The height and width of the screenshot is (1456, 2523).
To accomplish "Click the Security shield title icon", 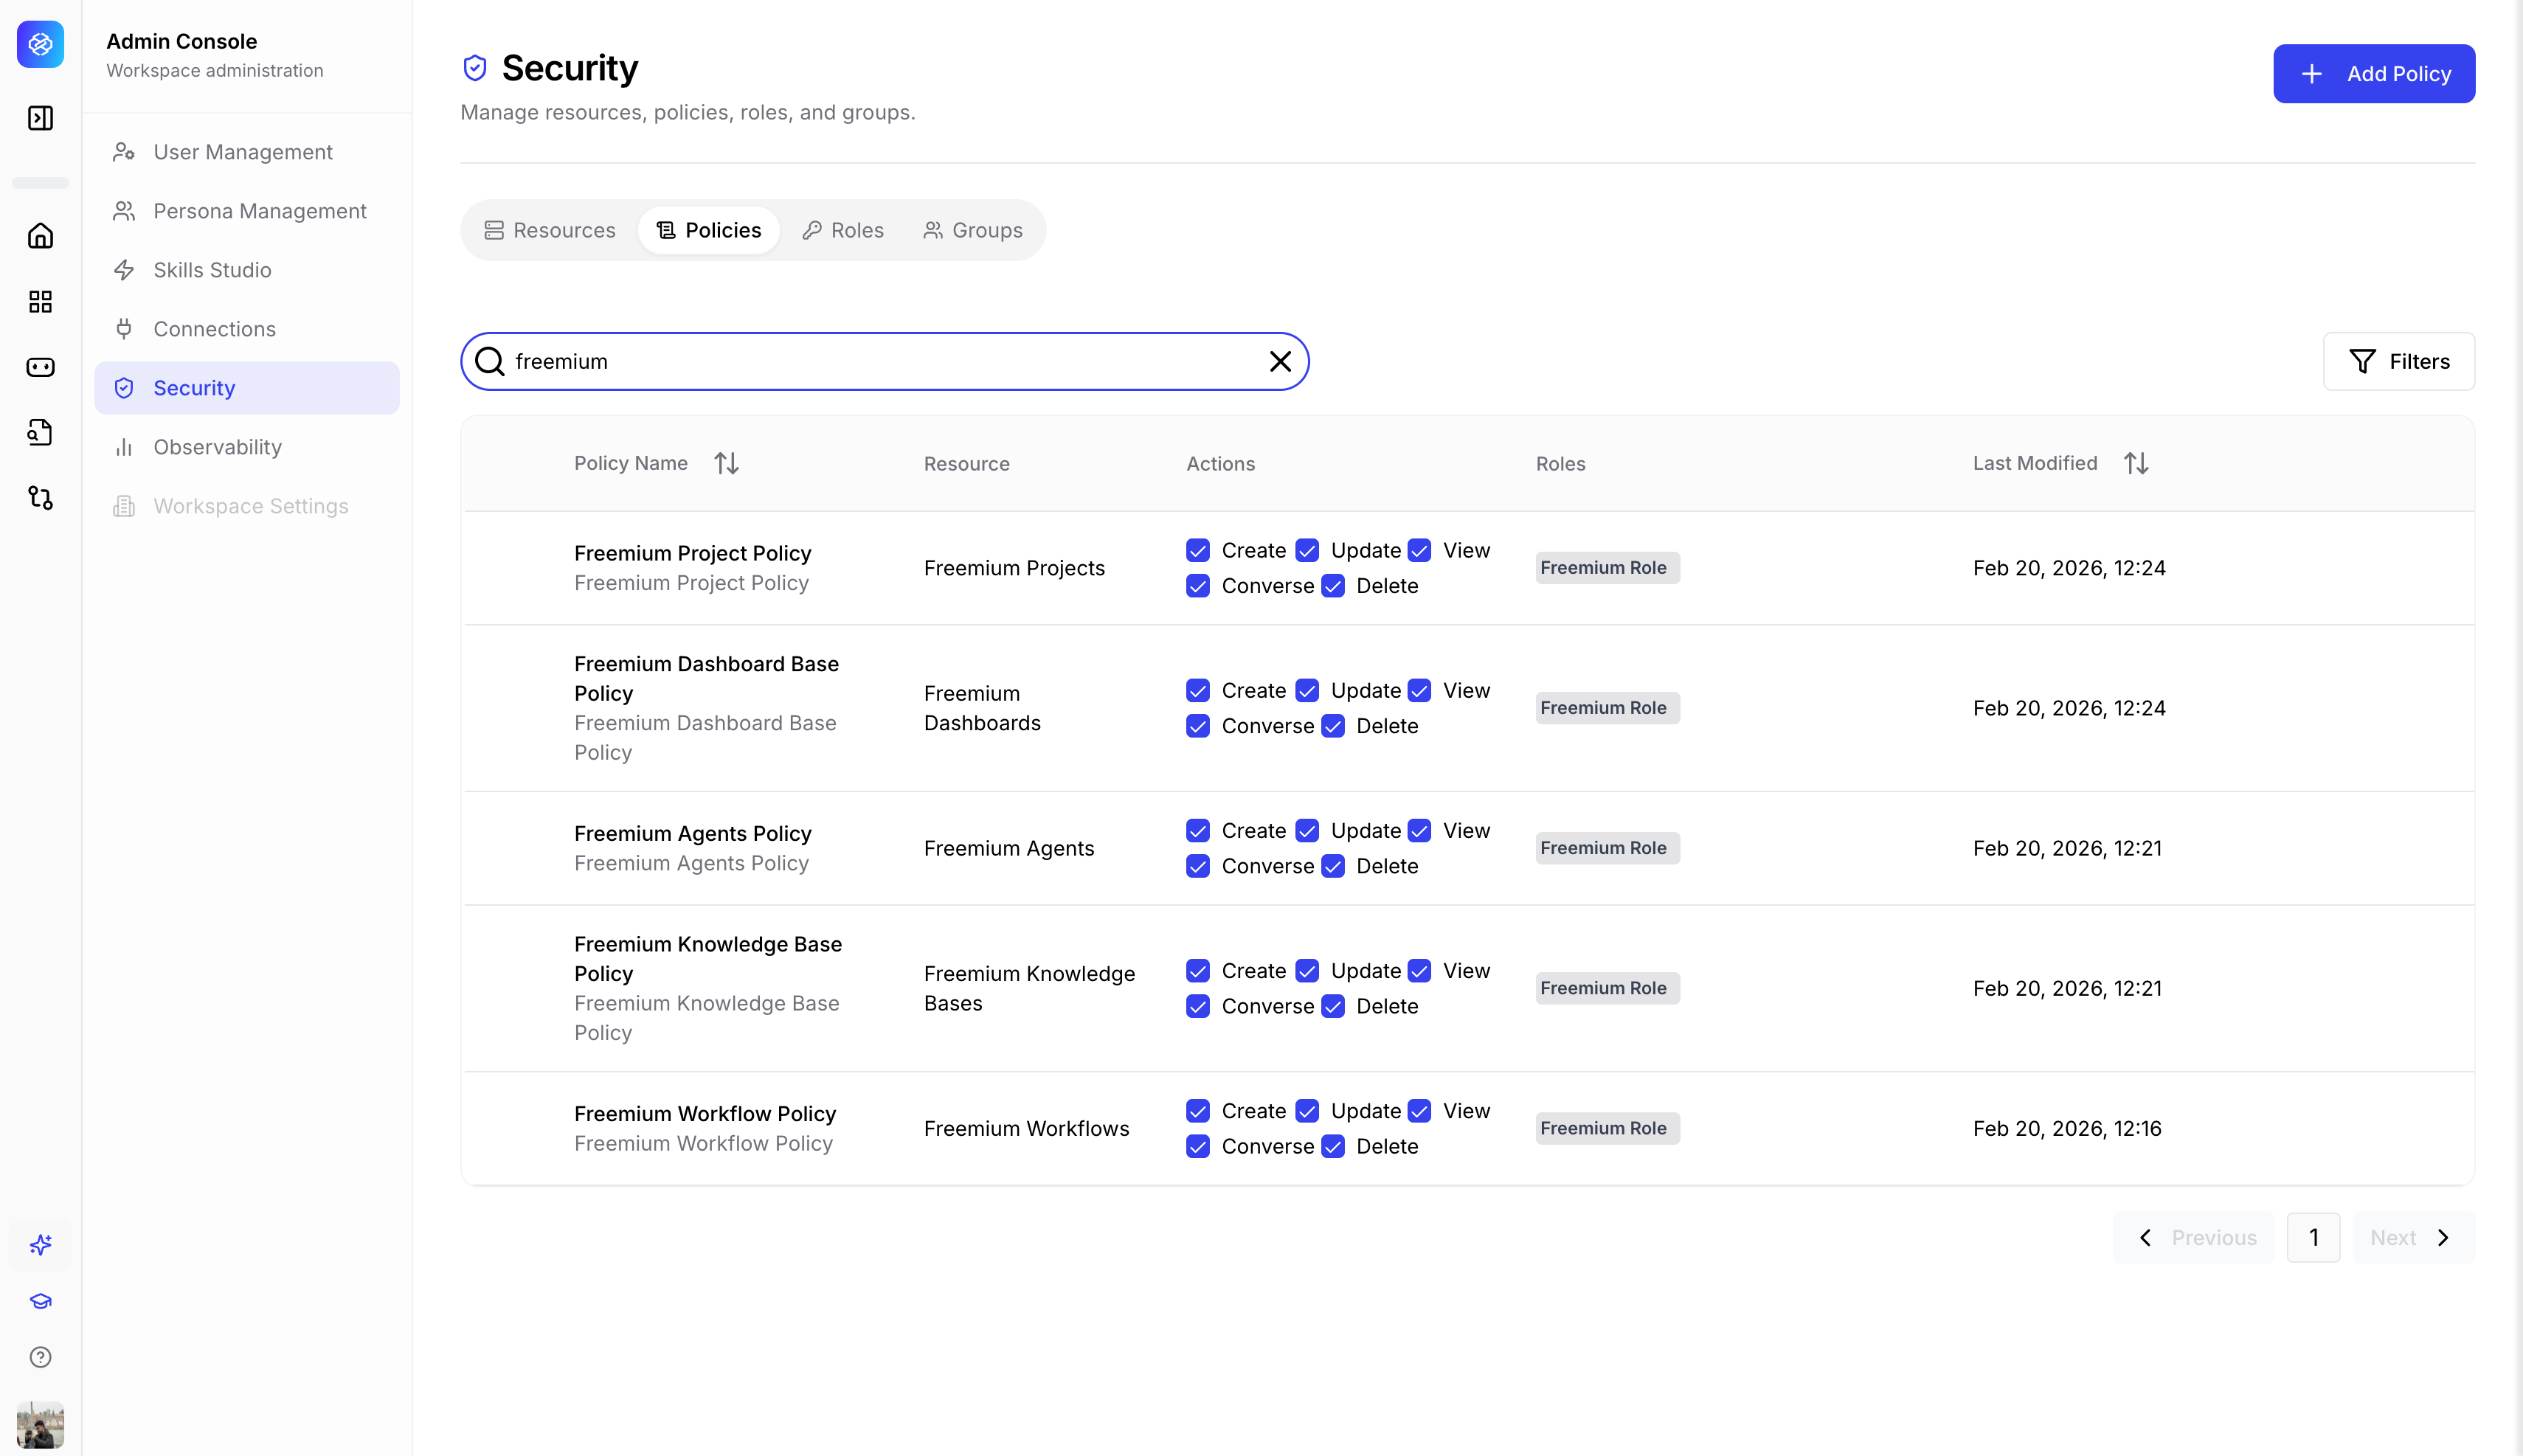I will (475, 68).
